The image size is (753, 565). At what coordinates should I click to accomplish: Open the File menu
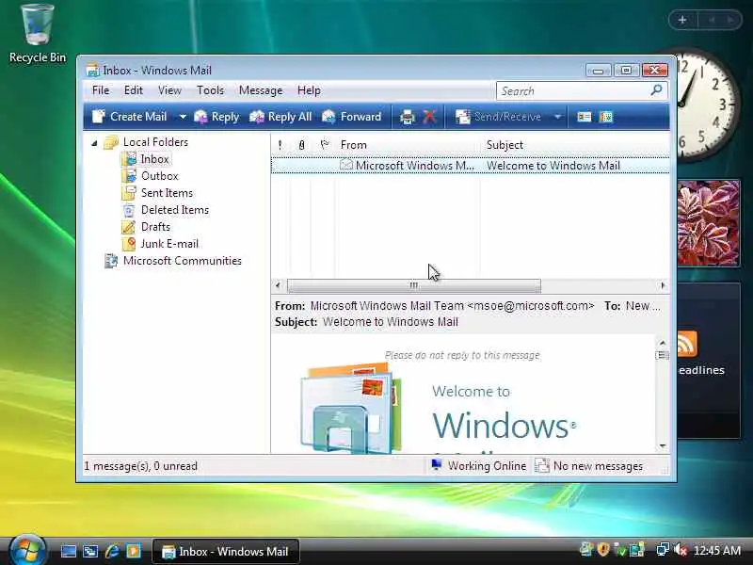coord(101,90)
